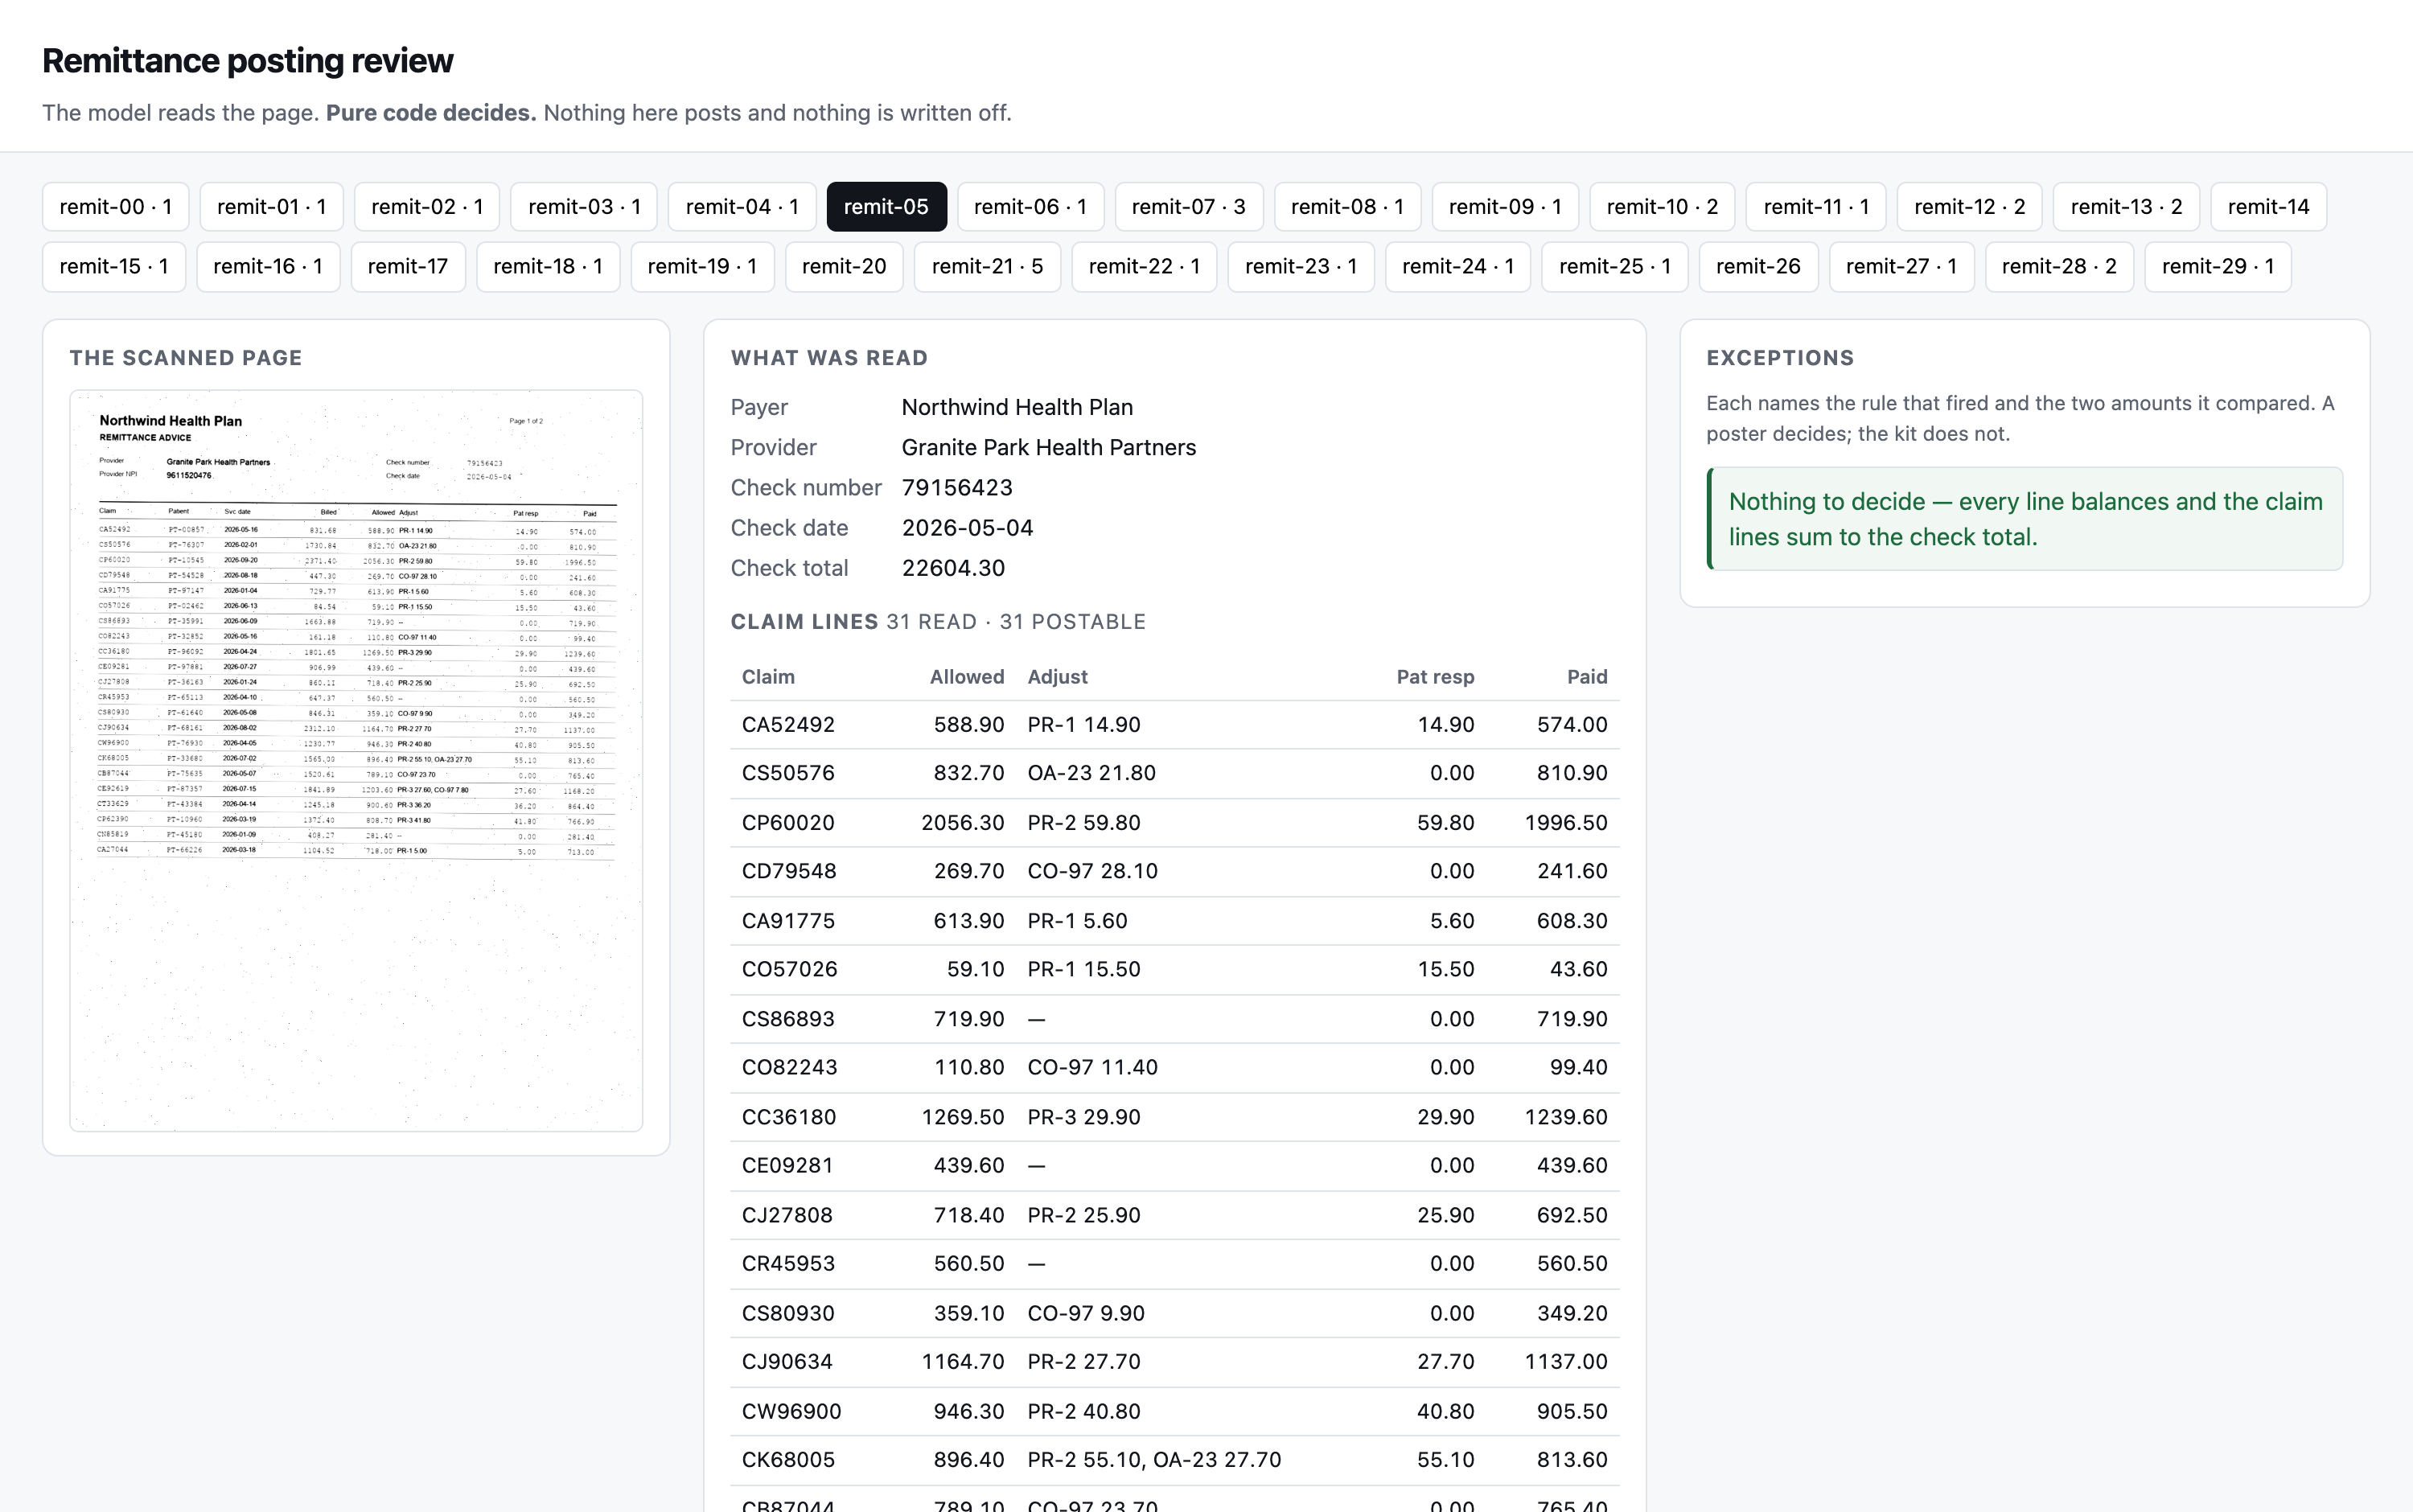Click payer value 'Northwind Health Plan'
Image resolution: width=2413 pixels, height=1512 pixels.
click(1017, 407)
